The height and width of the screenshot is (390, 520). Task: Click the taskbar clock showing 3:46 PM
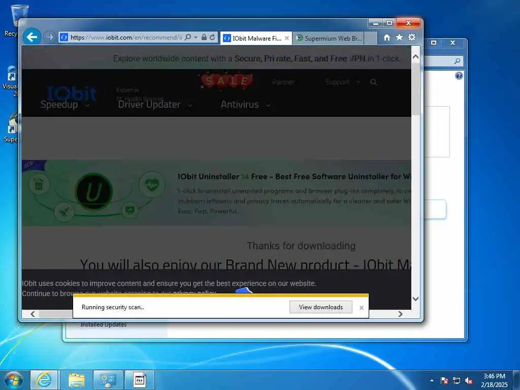tap(494, 380)
